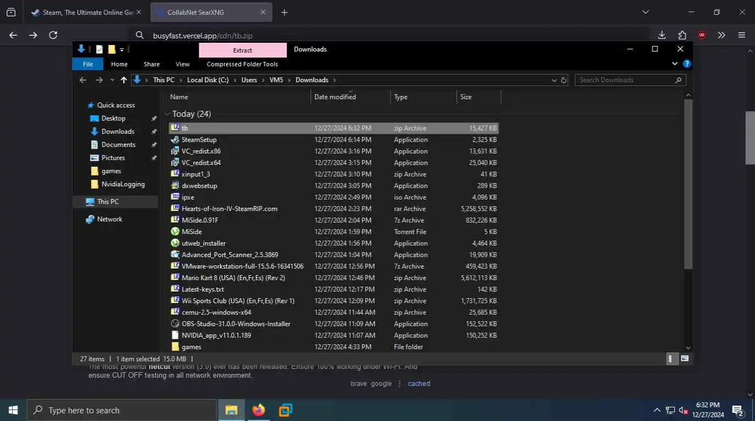The width and height of the screenshot is (755, 421).
Task: Click This PC in the address breadcrumb
Action: click(164, 80)
